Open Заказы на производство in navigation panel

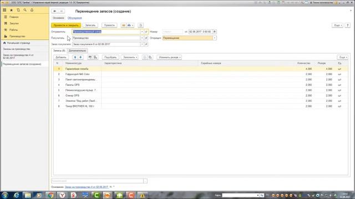[17, 49]
